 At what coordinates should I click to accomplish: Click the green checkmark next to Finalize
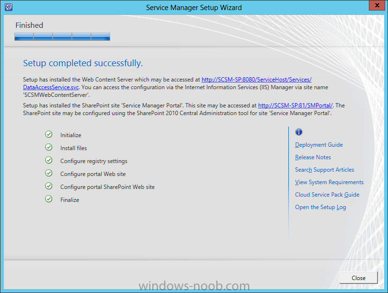pos(49,199)
